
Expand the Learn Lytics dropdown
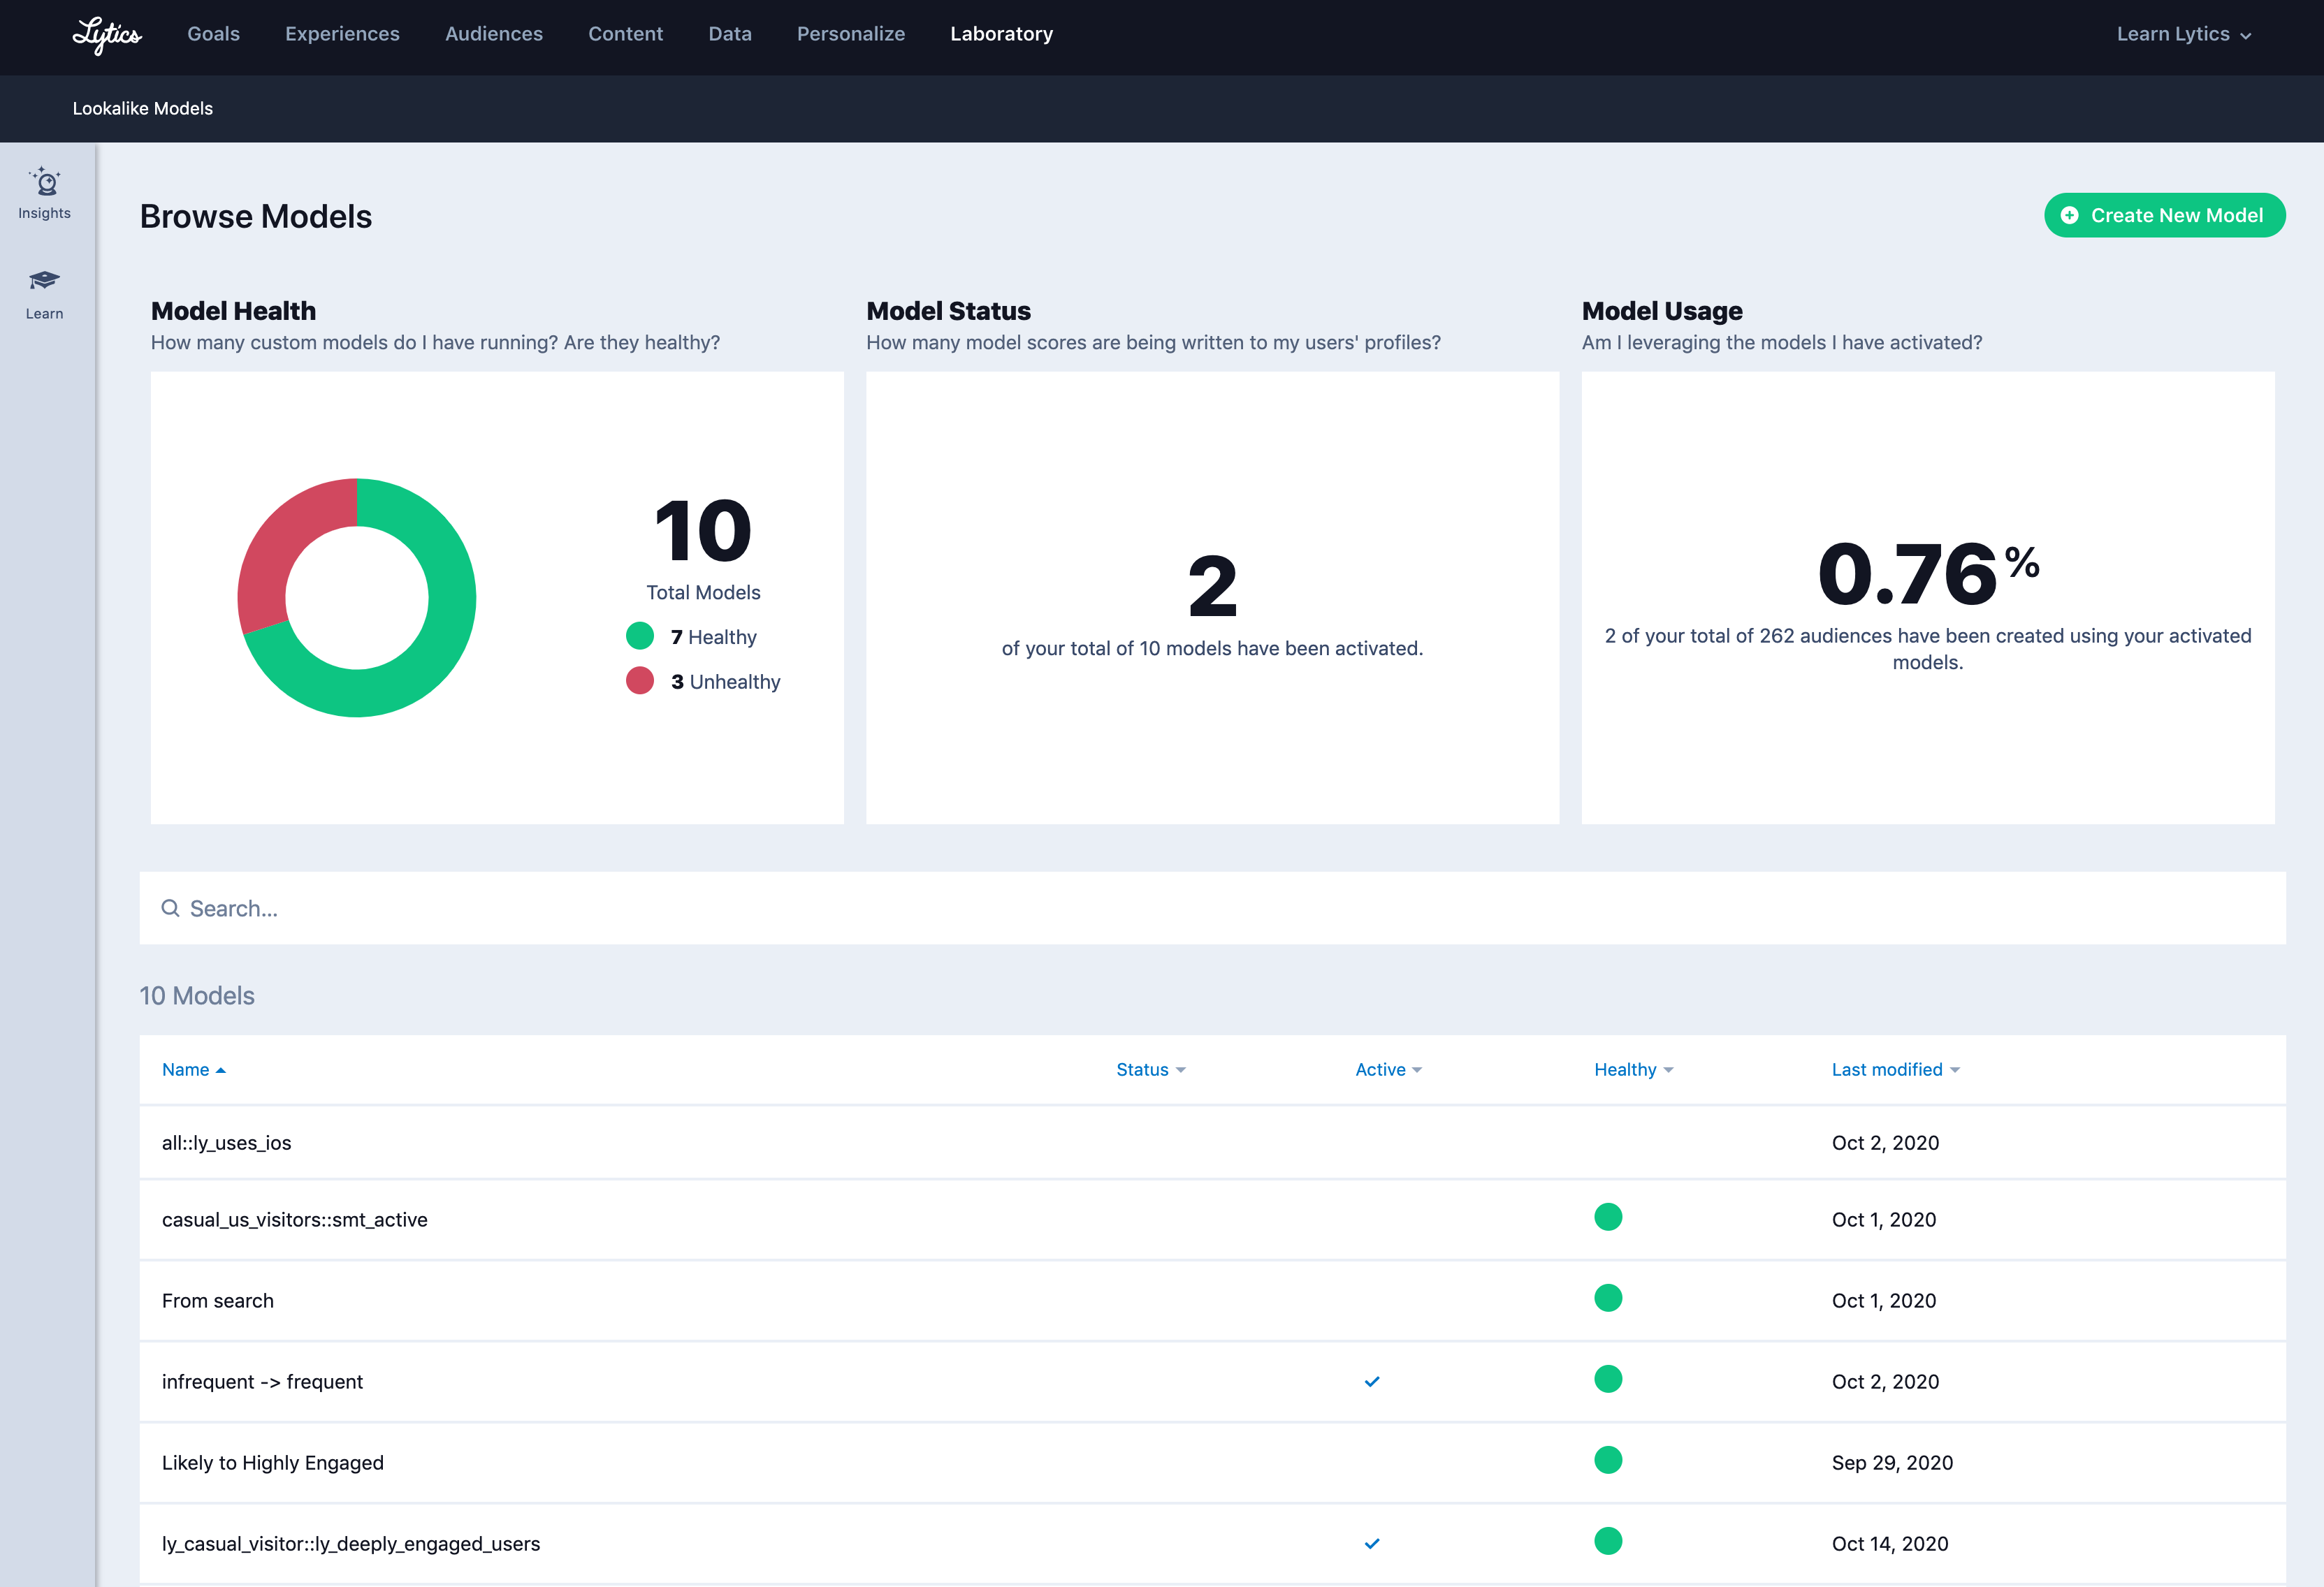tap(2183, 34)
